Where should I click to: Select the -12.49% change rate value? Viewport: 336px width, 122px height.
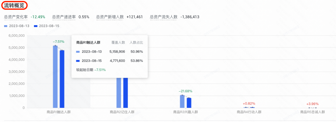(38, 17)
